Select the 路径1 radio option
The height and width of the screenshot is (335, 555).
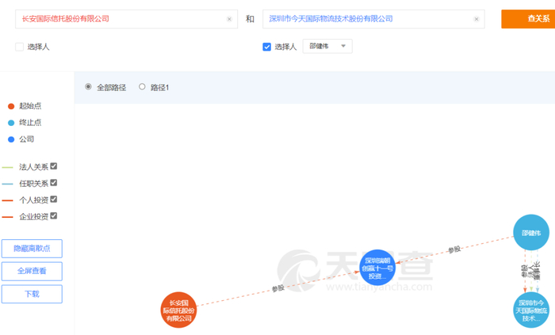click(x=142, y=86)
